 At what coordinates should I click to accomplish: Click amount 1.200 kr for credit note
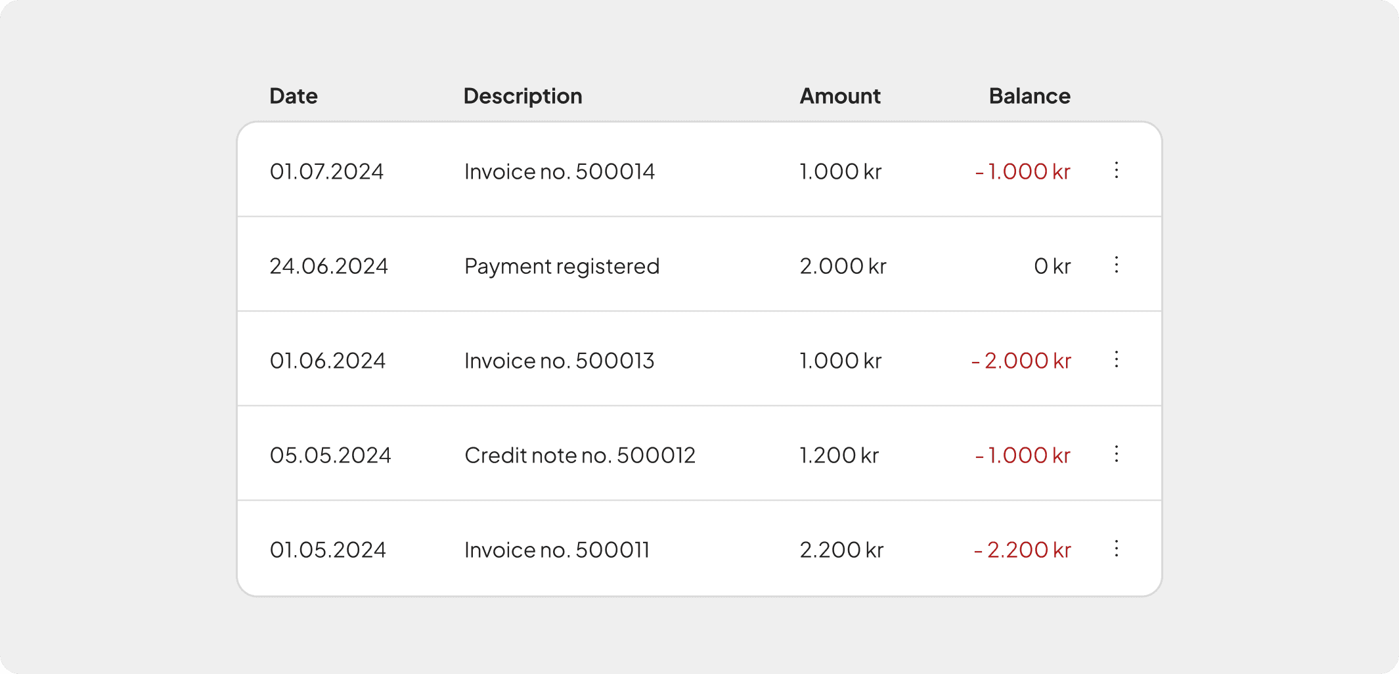pos(839,455)
